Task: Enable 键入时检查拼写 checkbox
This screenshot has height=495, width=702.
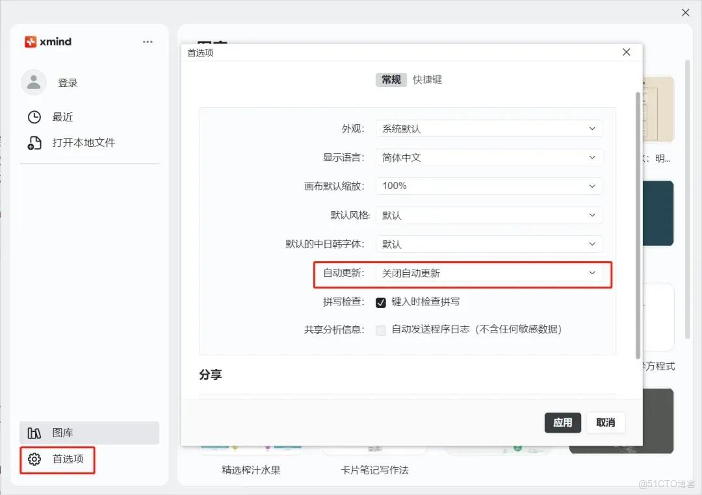Action: point(380,301)
